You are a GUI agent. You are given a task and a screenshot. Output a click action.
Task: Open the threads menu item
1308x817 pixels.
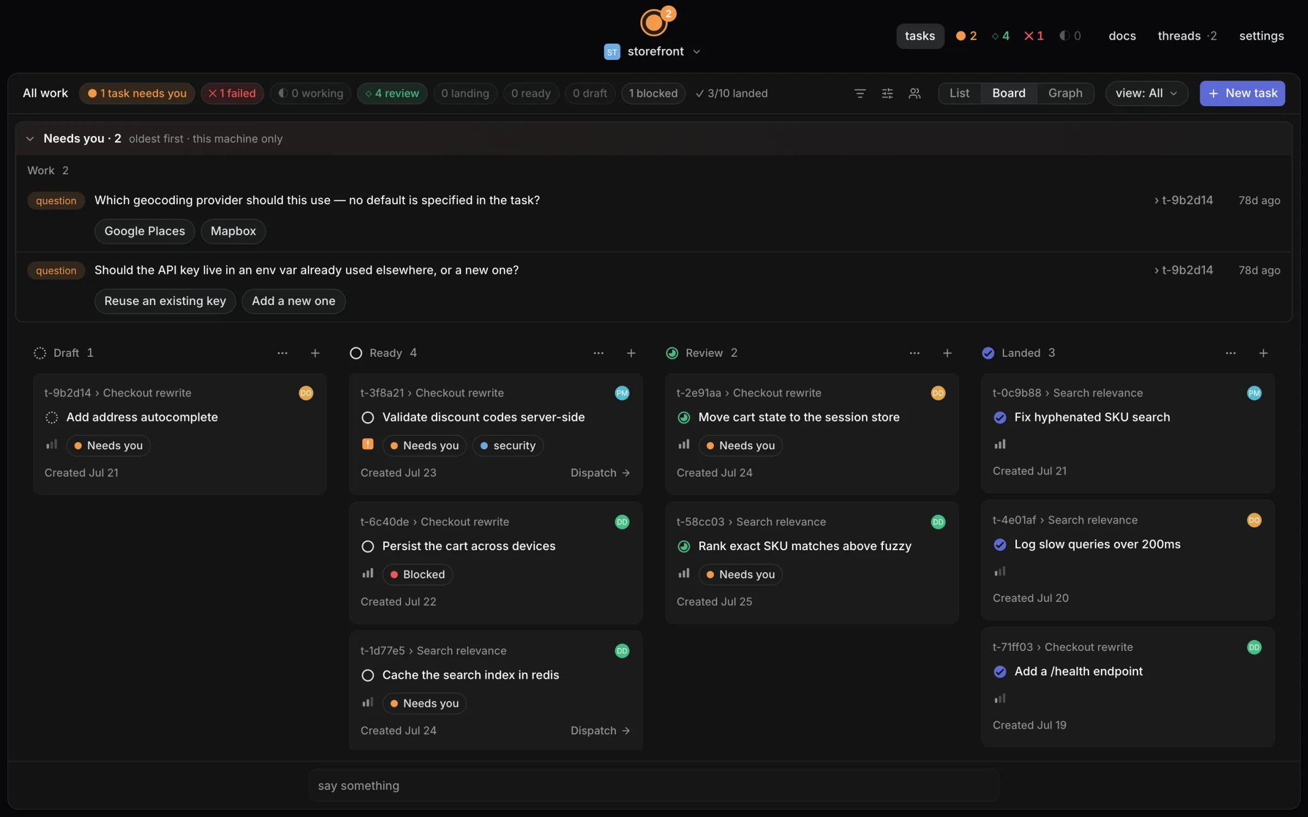1186,36
